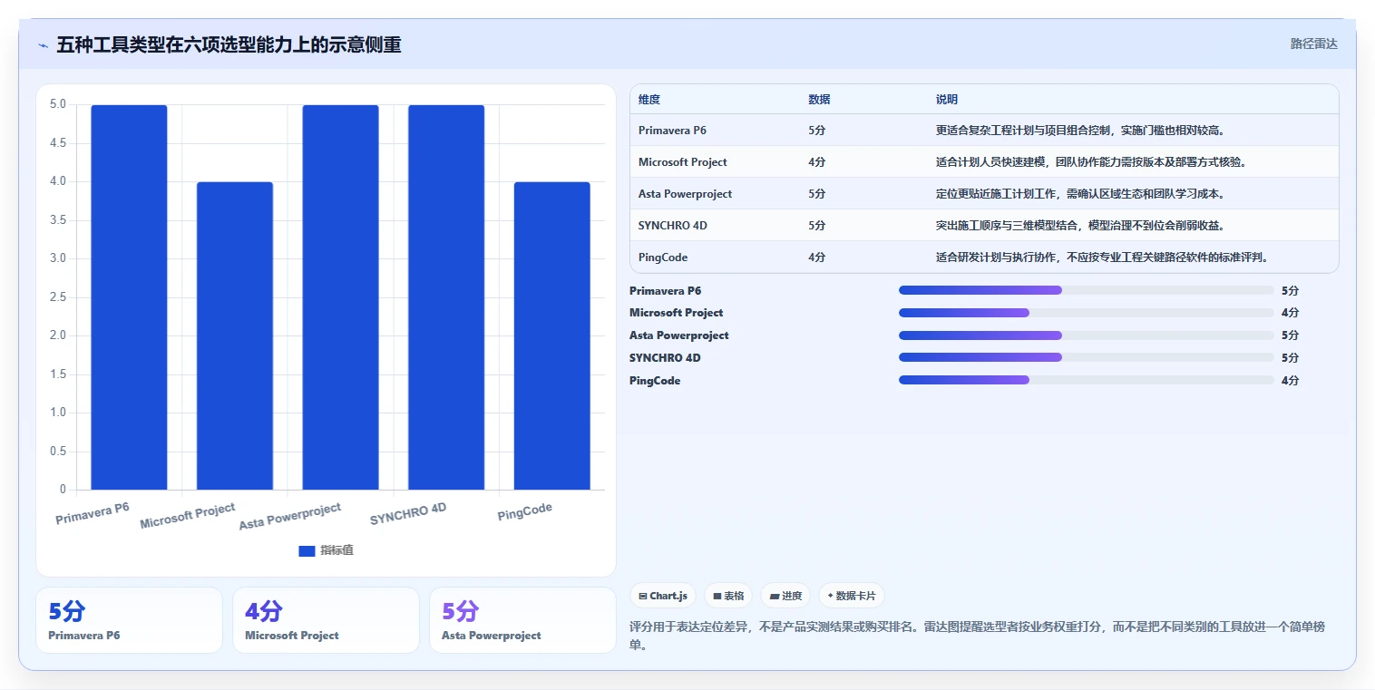This screenshot has width=1375, height=690.
Task: Open the Asta Powerproject 5分 data card
Action: pyautogui.click(x=522, y=620)
